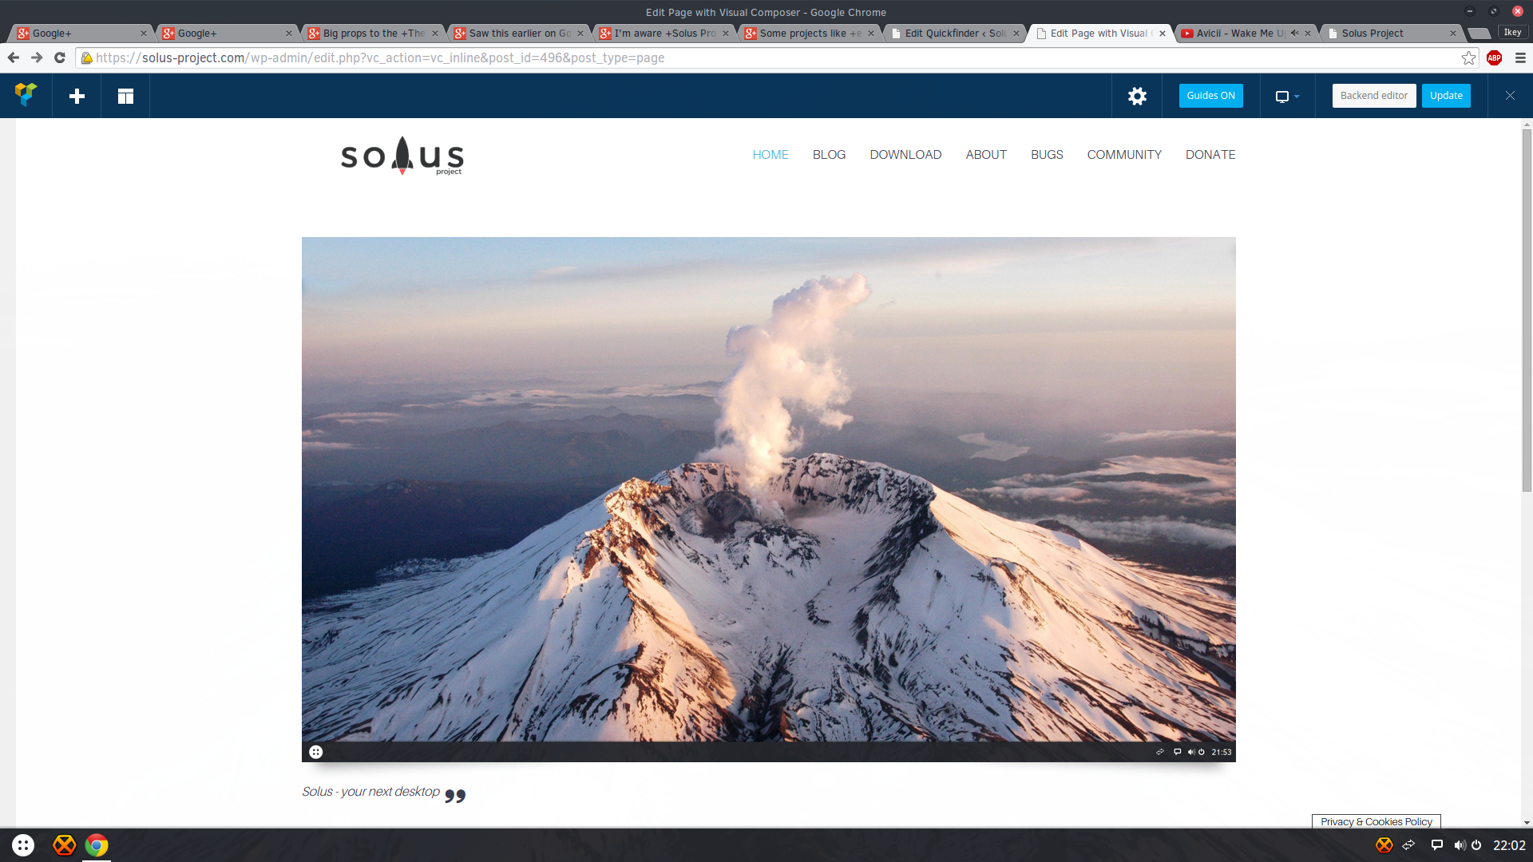
Task: Click the Visual Composer logo icon
Action: (x=26, y=96)
